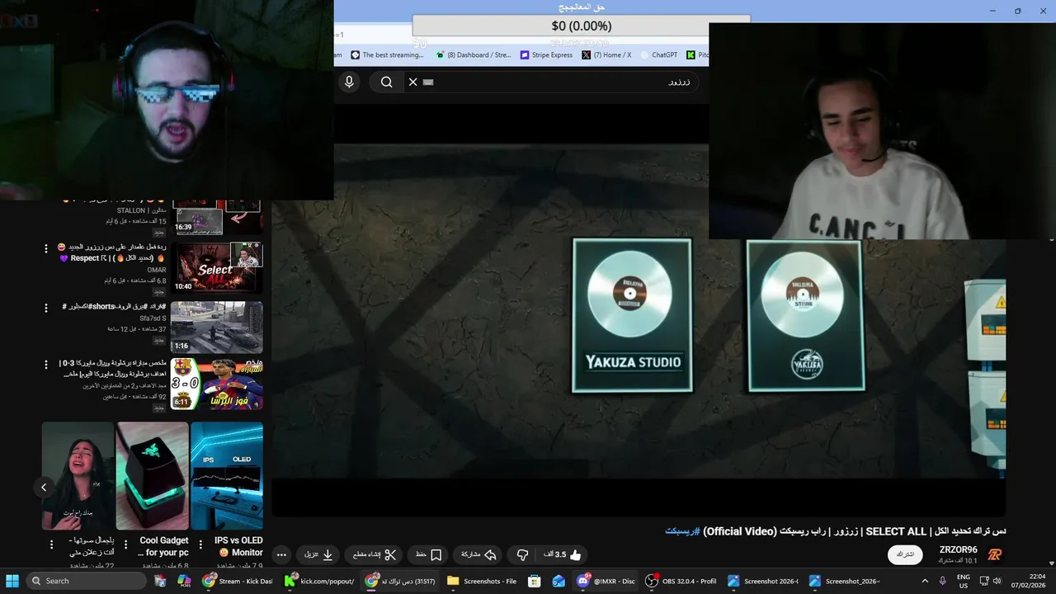The width and height of the screenshot is (1056, 594).
Task: Click the microphone icon in the system tray
Action: point(943,581)
